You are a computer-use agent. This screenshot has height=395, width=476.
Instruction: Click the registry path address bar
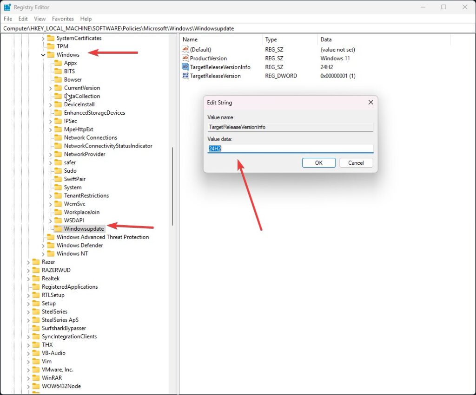coord(238,28)
